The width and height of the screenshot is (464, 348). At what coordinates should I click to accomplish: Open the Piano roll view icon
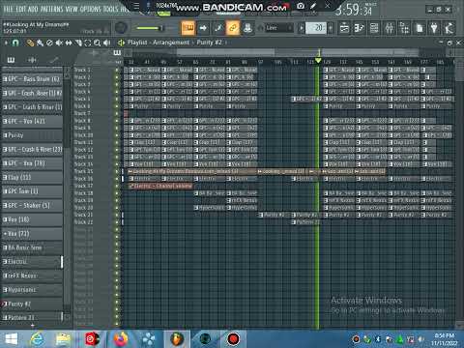click(359, 28)
